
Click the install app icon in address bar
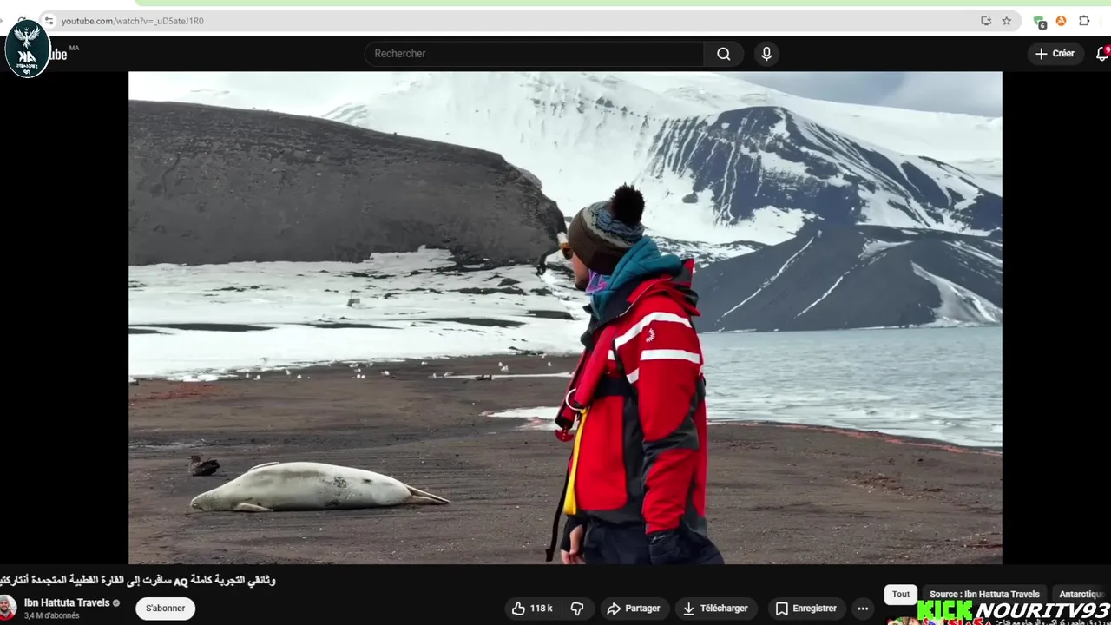click(x=986, y=21)
